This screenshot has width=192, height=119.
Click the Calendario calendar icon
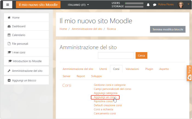(9, 35)
